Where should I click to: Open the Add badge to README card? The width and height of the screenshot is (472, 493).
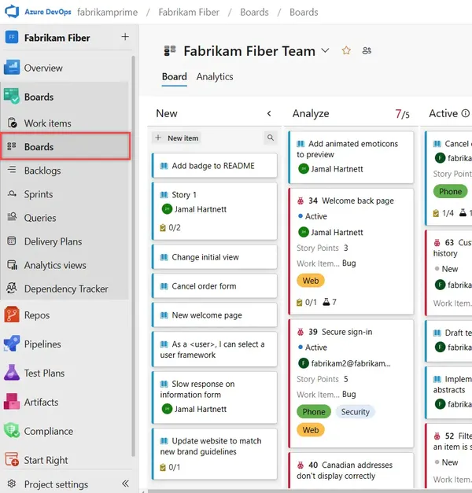pyautogui.click(x=215, y=166)
